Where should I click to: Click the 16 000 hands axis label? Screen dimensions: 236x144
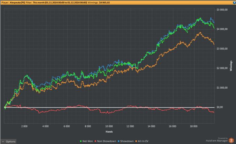click(x=172, y=126)
